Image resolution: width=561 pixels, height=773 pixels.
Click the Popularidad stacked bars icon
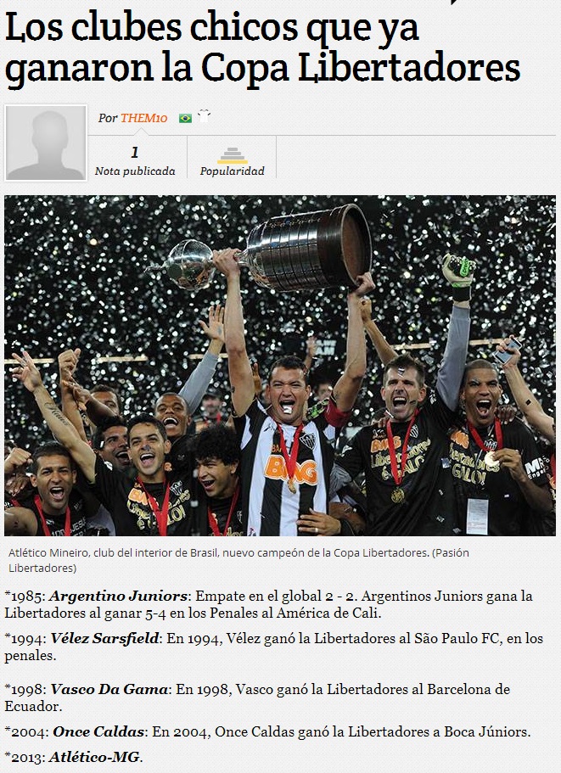coord(233,155)
